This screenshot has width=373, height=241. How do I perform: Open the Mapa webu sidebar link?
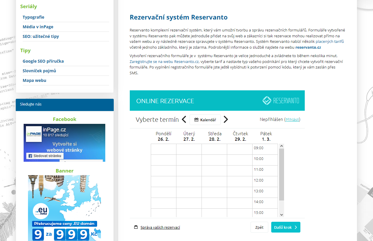[34, 80]
